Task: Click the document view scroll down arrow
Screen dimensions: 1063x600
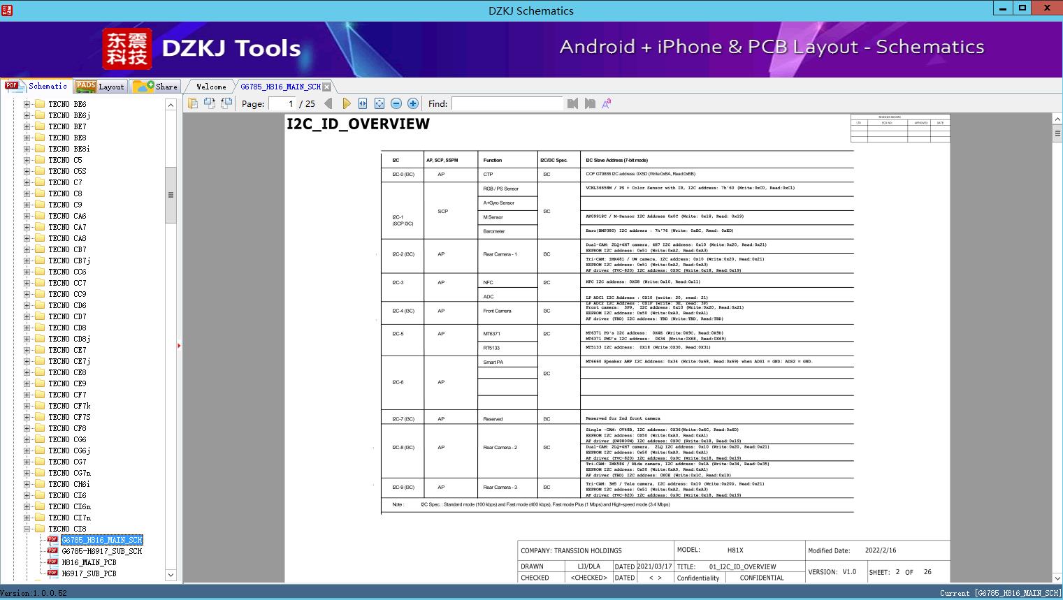Action: coord(1057,578)
